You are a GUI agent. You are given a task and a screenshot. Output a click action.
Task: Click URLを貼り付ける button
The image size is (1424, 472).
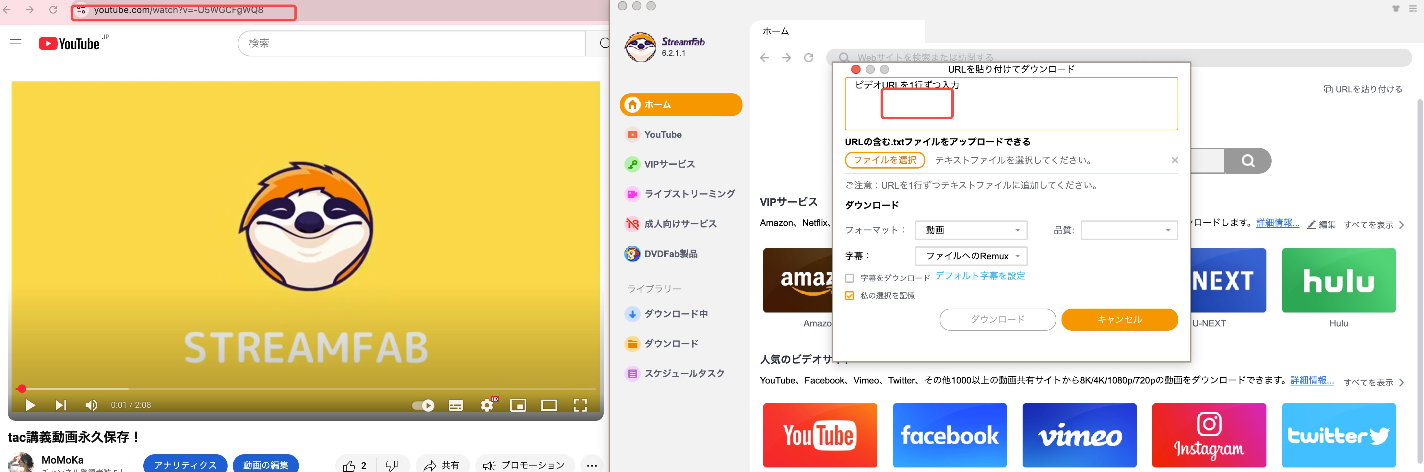[1363, 89]
